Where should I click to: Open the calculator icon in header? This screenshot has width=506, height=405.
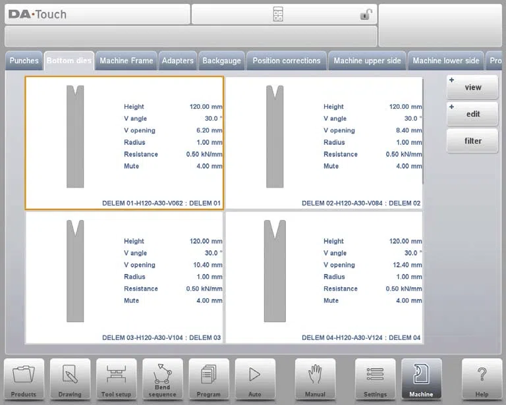pos(278,14)
